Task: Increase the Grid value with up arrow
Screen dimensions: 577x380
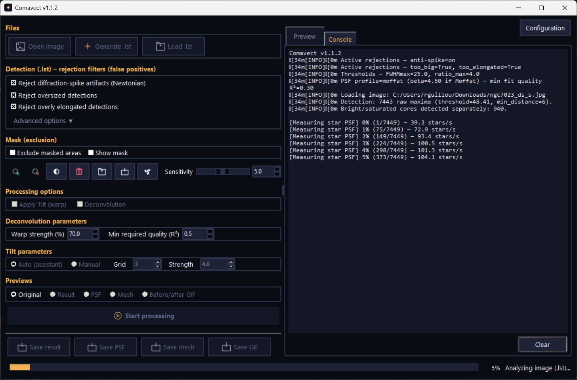Action: click(x=158, y=262)
